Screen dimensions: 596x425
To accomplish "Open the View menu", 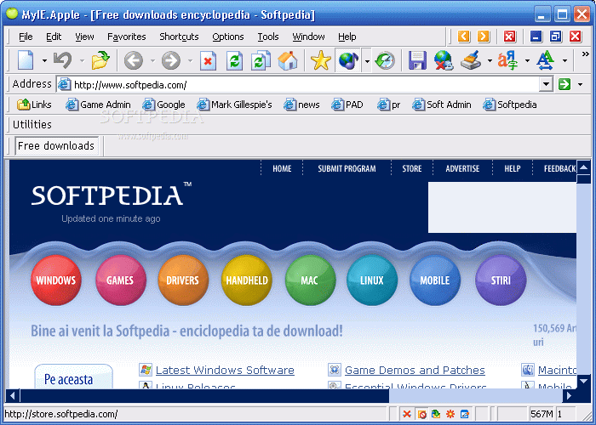I will click(x=84, y=37).
